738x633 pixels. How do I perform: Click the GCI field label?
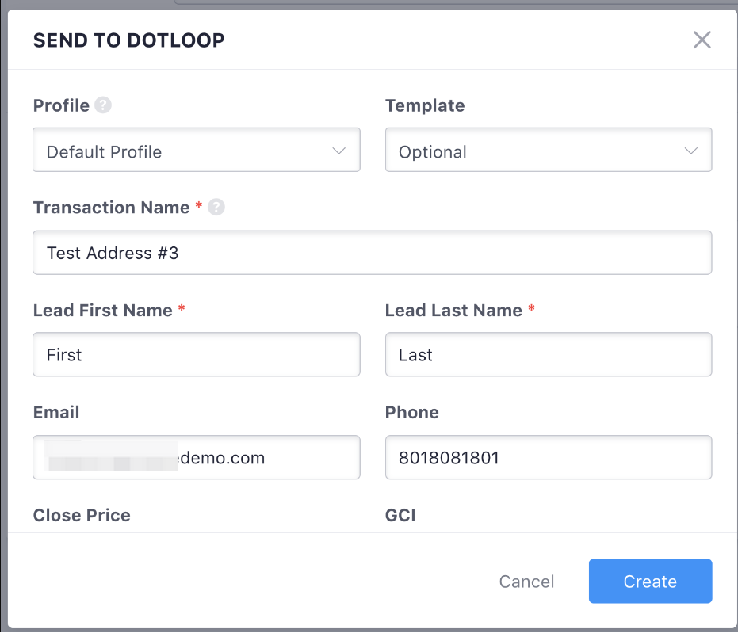(400, 516)
